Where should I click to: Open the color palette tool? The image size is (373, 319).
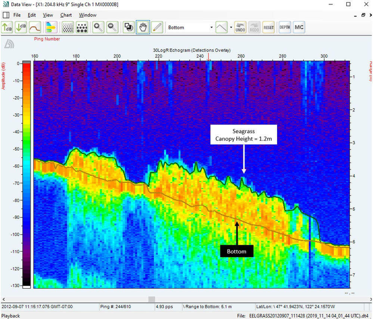[51, 27]
